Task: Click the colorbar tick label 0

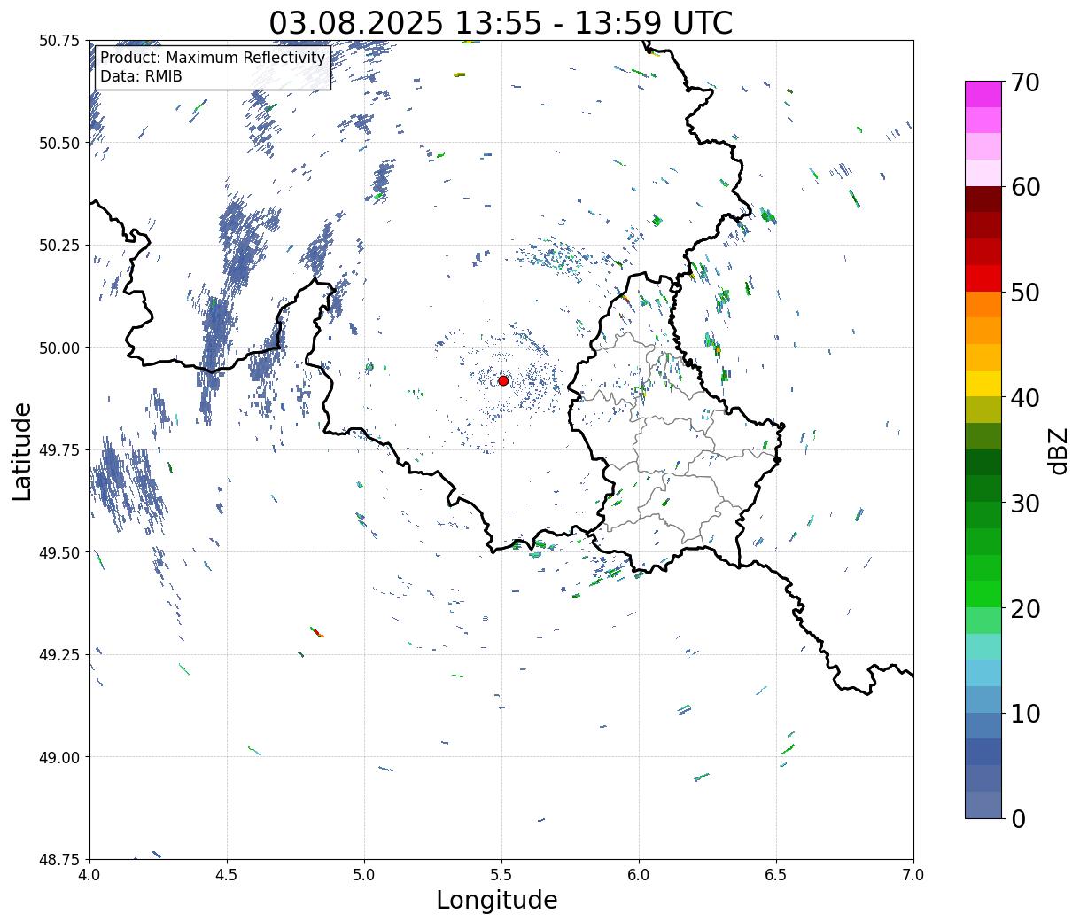Action: (x=1017, y=818)
